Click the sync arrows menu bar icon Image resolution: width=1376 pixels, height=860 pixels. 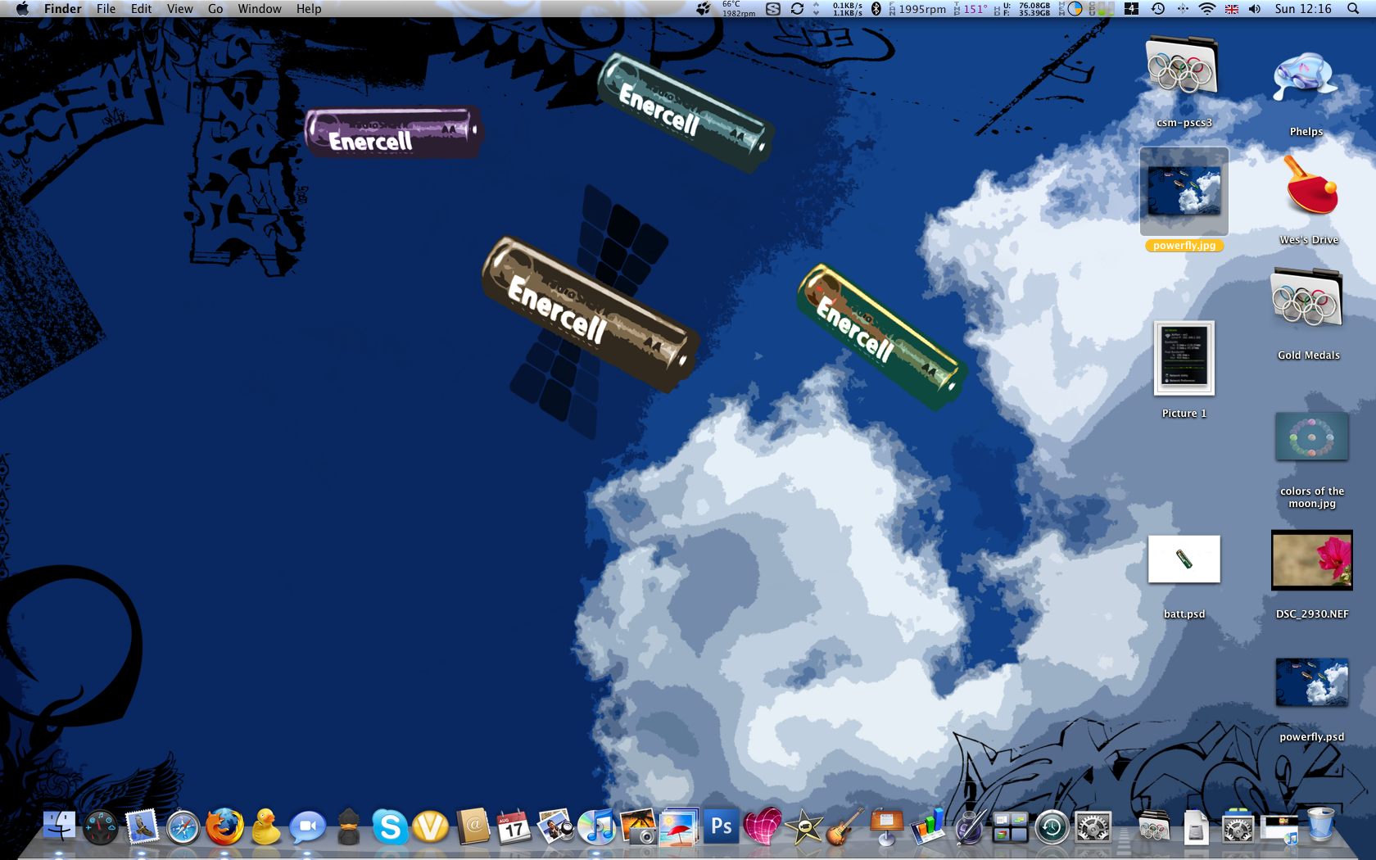pyautogui.click(x=797, y=9)
